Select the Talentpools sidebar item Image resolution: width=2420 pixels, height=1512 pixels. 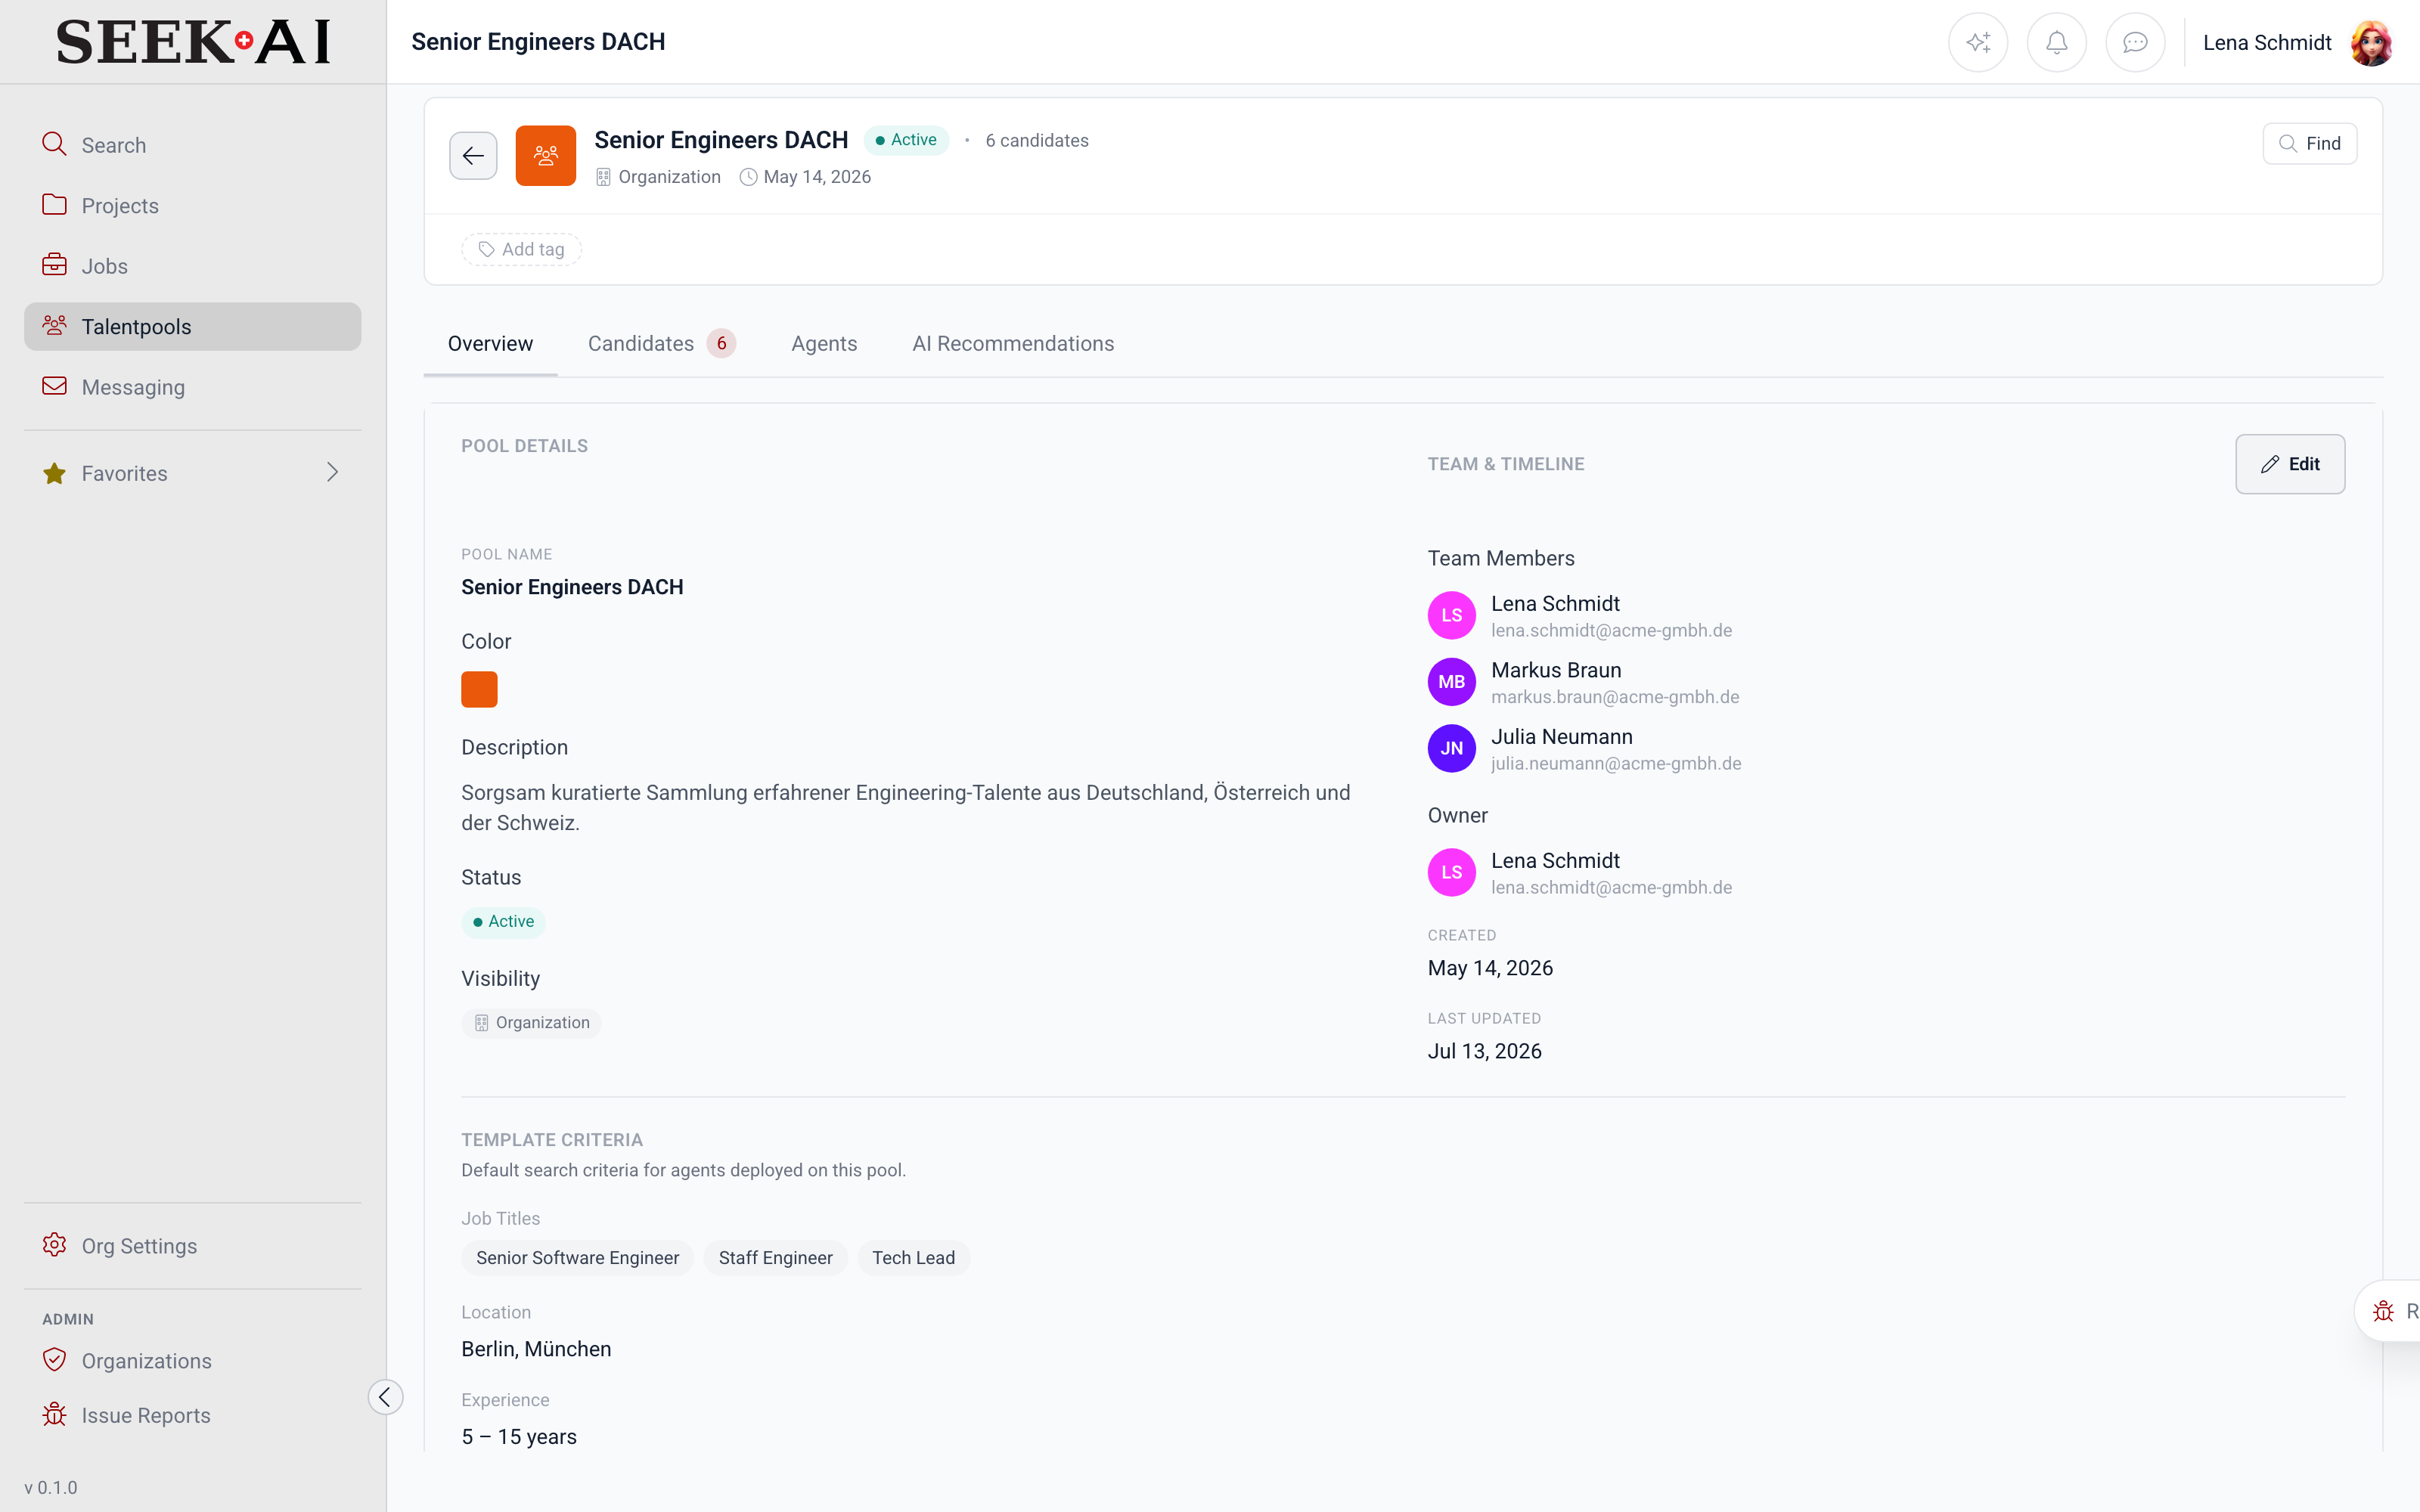tap(192, 327)
